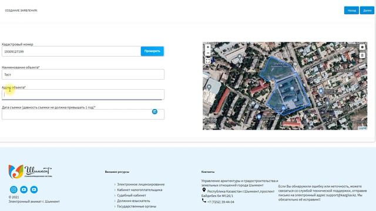Click the rightmost YouTube icon in the footer
The height and width of the screenshot is (211, 376).
[34, 189]
